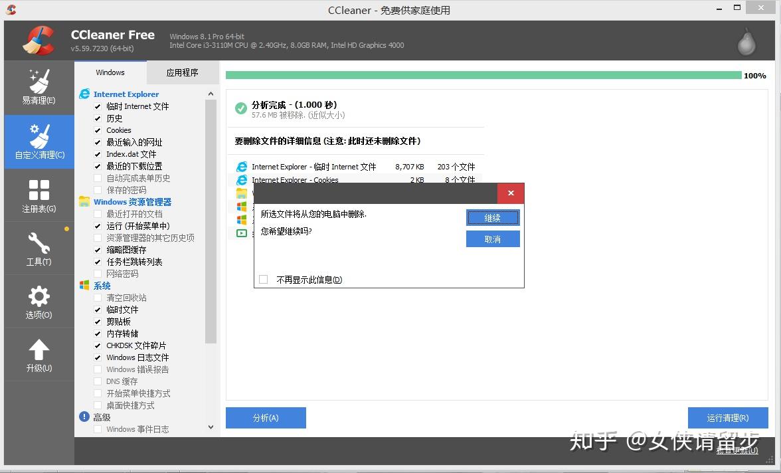Open the 易清理 sidebar panel

pyautogui.click(x=39, y=87)
